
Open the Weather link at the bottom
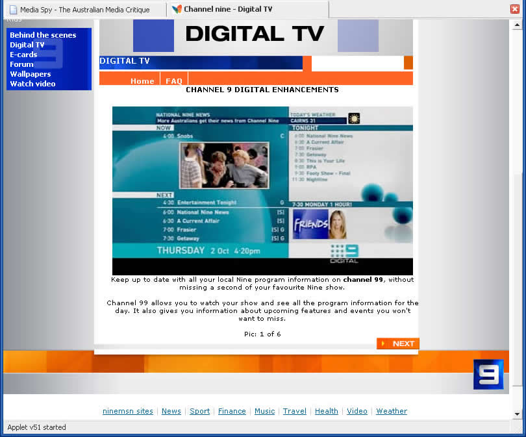click(391, 411)
